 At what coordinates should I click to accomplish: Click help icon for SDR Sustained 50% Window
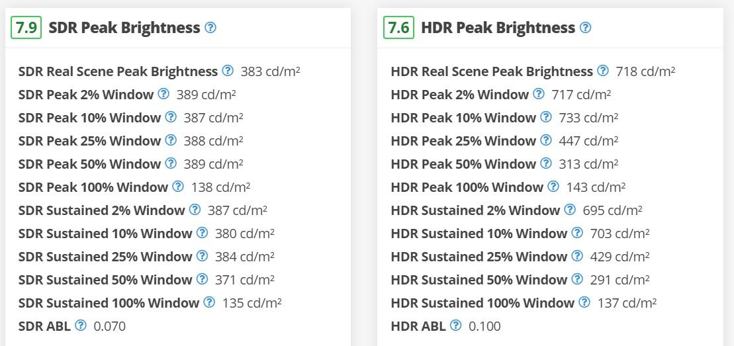(202, 279)
